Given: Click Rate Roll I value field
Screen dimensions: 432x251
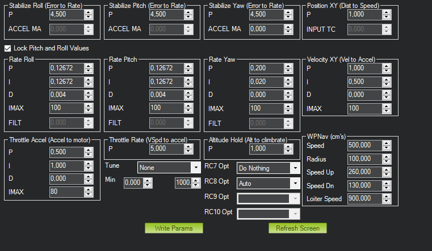Looking at the screenshot, I should pos(66,82).
